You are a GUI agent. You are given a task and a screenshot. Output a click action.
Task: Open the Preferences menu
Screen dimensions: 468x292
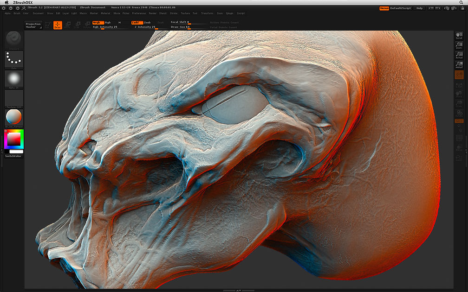(x=139, y=13)
